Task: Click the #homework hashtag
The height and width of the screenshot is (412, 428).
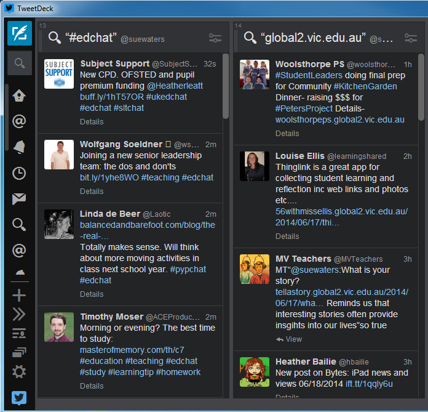Action: click(x=178, y=372)
